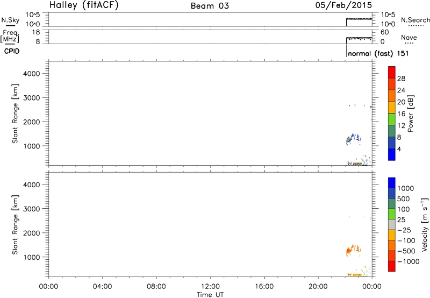
Task: Click the '3000' tick label on the Velocity panel
Action: [32, 209]
